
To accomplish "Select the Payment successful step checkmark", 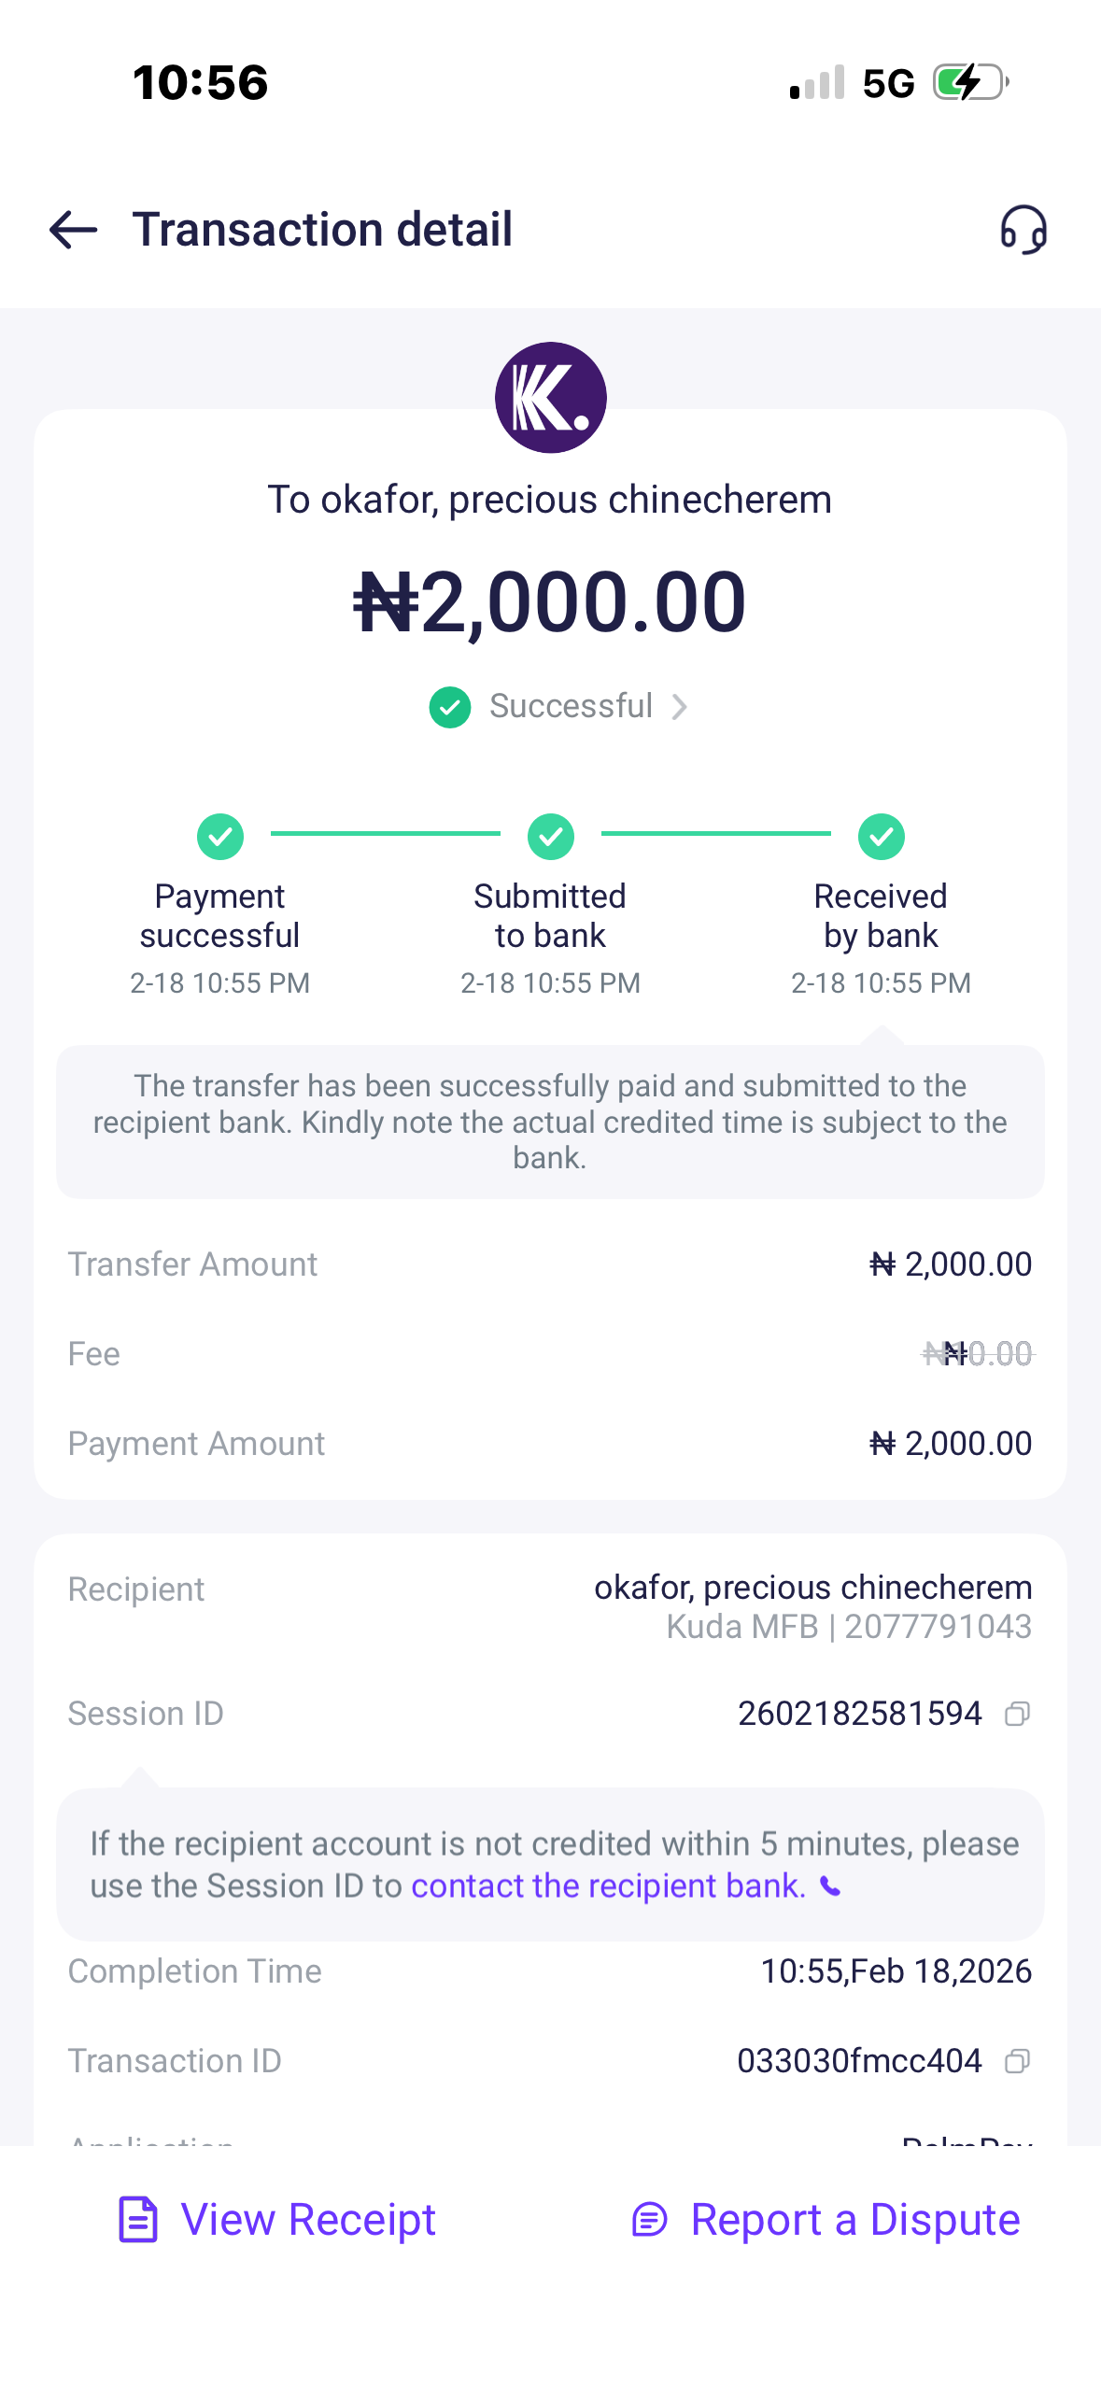I will (220, 836).
